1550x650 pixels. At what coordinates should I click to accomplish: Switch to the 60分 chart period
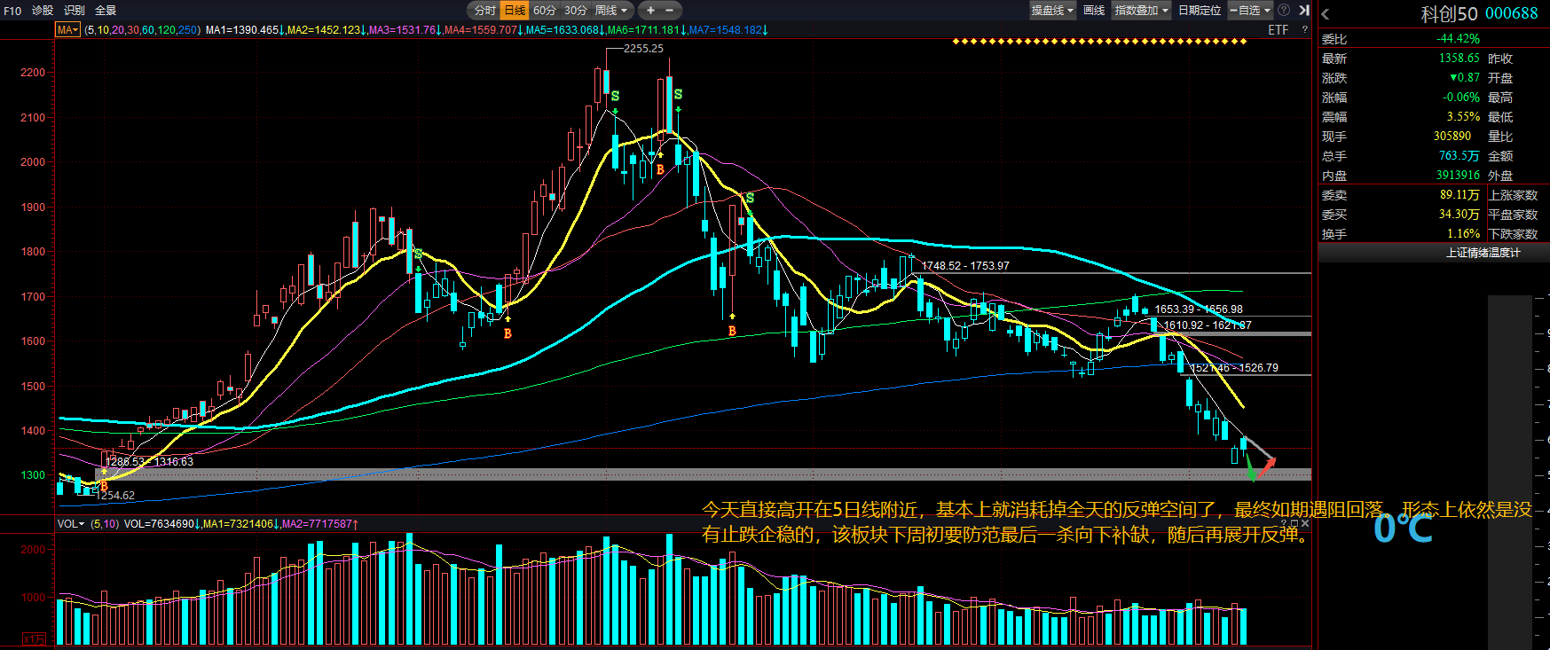pyautogui.click(x=545, y=11)
